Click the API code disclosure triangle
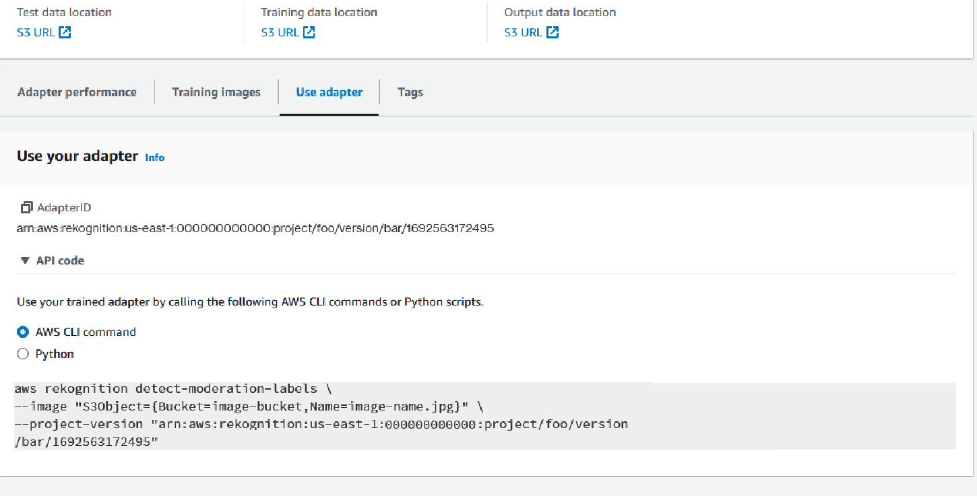Screen dimensions: 977x496 (x=26, y=260)
